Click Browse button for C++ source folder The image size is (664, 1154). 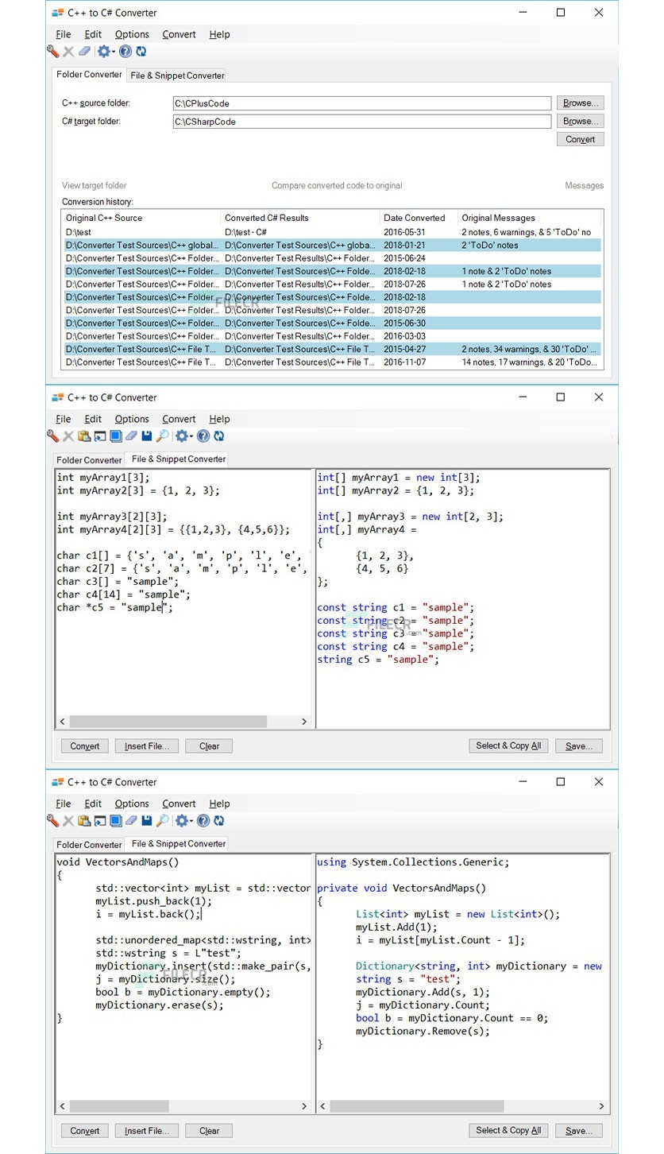[x=581, y=103]
